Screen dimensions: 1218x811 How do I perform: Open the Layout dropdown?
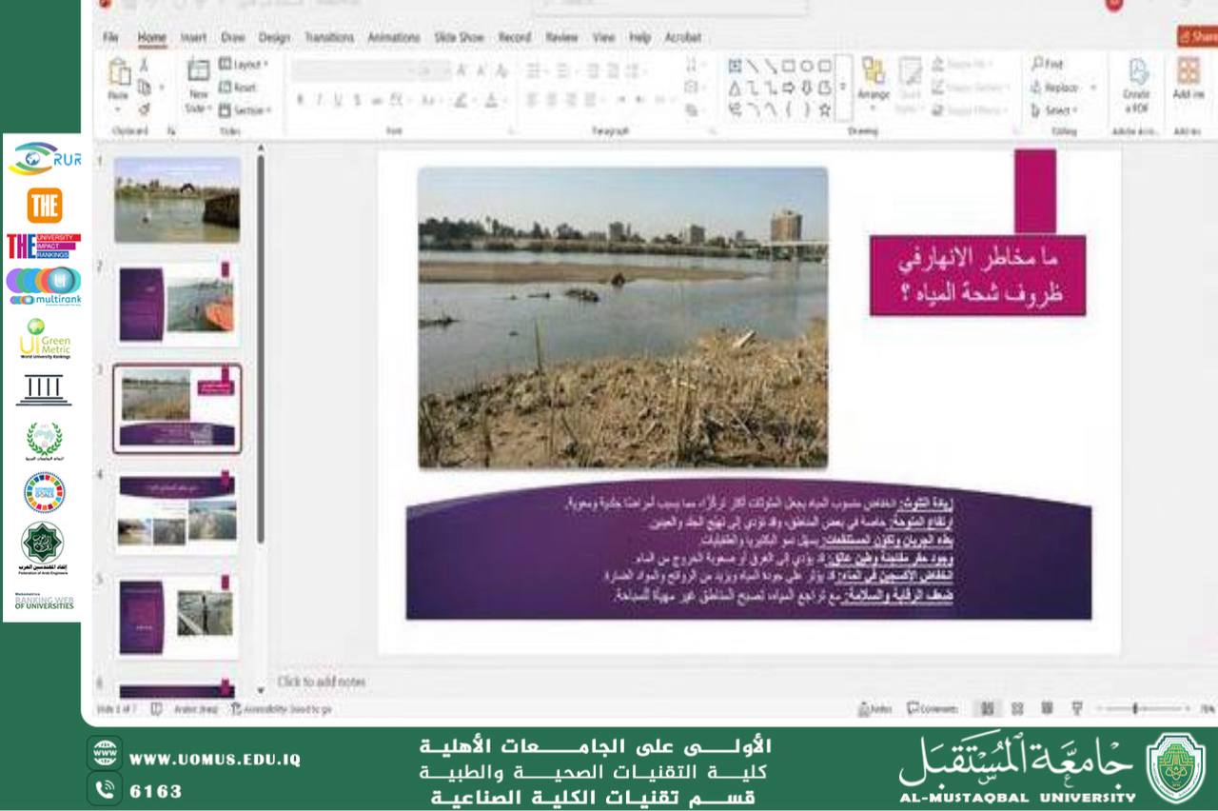pos(234,61)
